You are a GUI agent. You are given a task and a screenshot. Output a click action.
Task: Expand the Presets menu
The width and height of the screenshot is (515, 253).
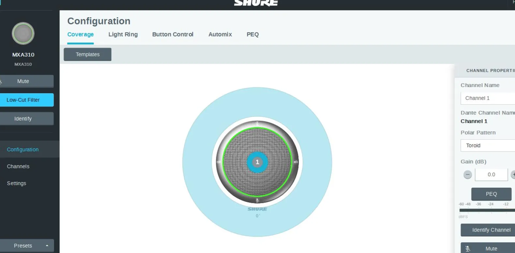[x=27, y=246]
